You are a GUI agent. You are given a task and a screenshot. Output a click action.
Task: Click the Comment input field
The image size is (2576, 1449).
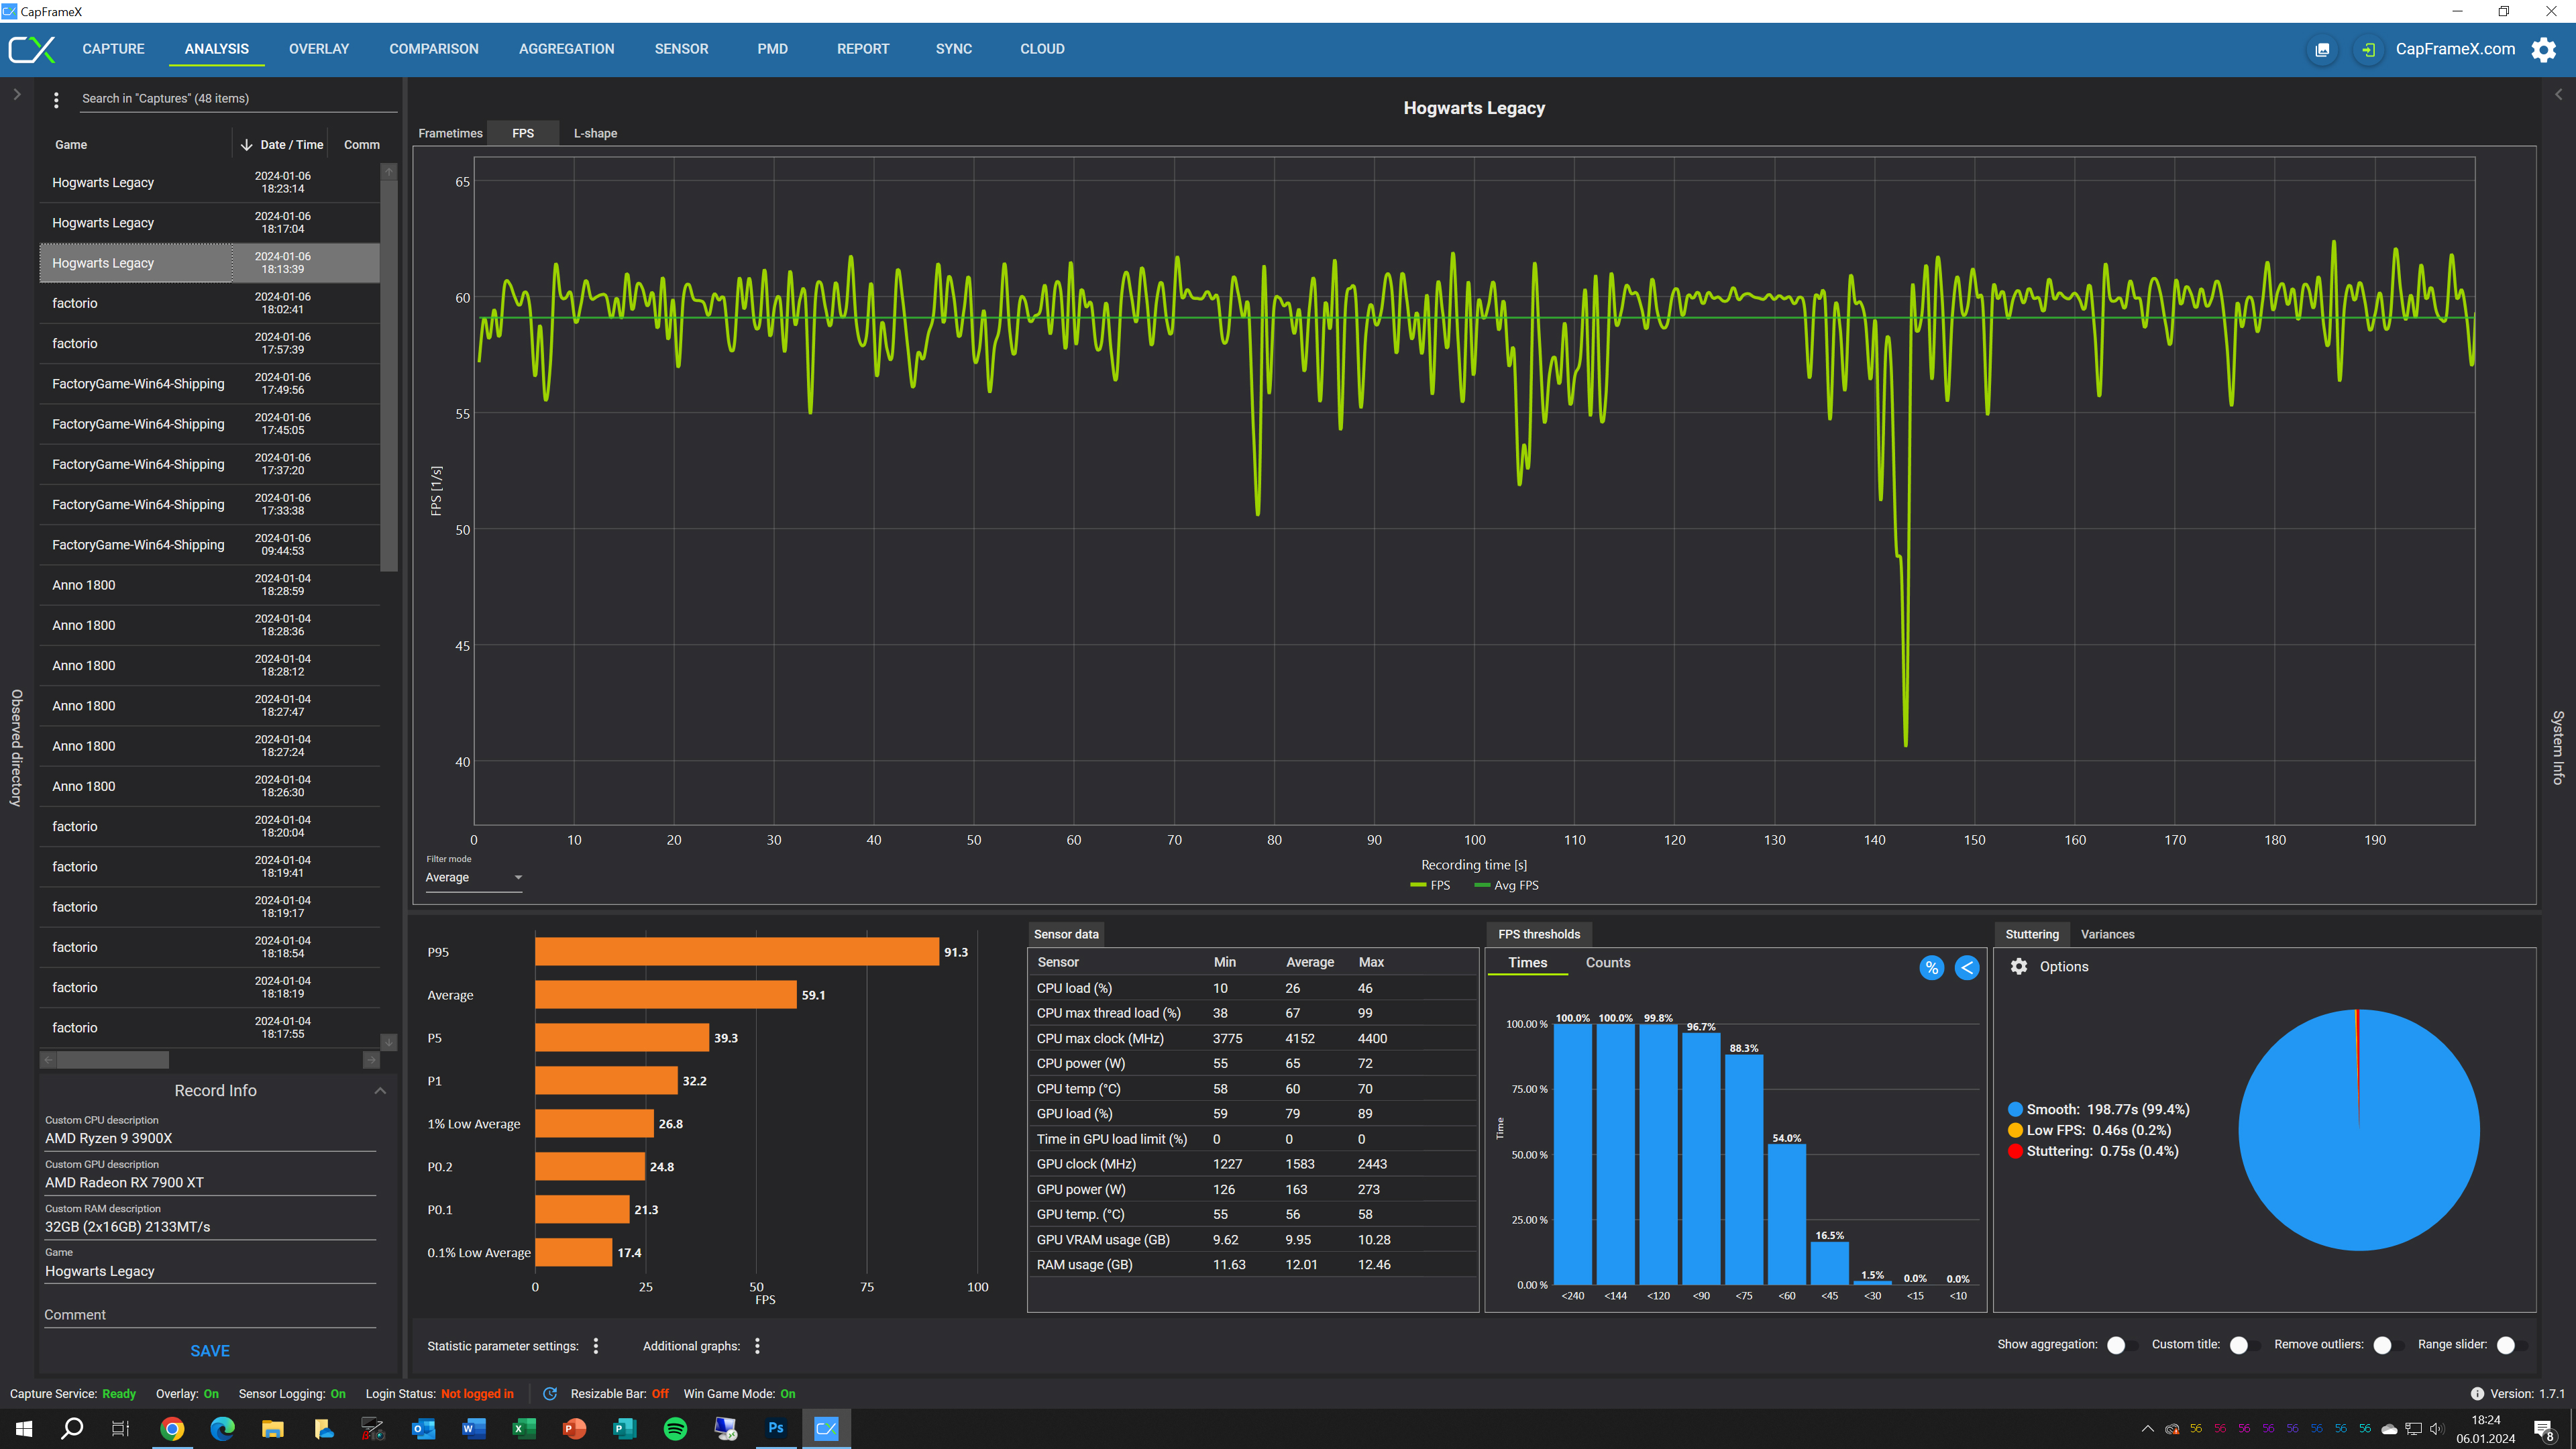click(x=210, y=1314)
